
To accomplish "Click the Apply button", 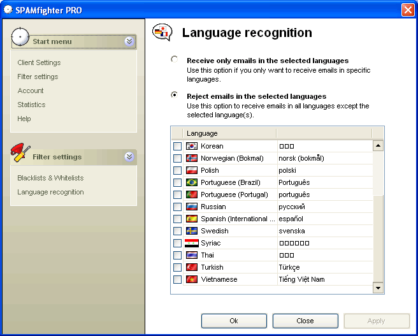I will [377, 321].
